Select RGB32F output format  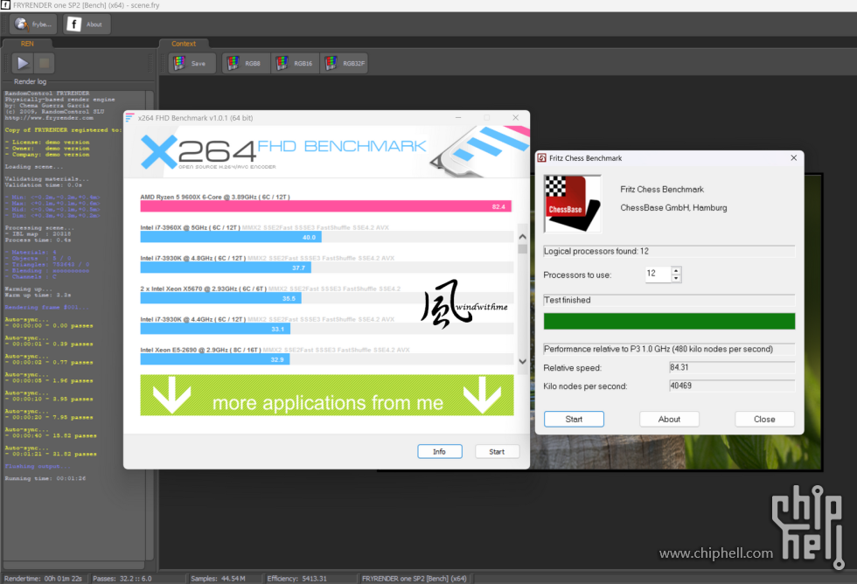pos(345,63)
